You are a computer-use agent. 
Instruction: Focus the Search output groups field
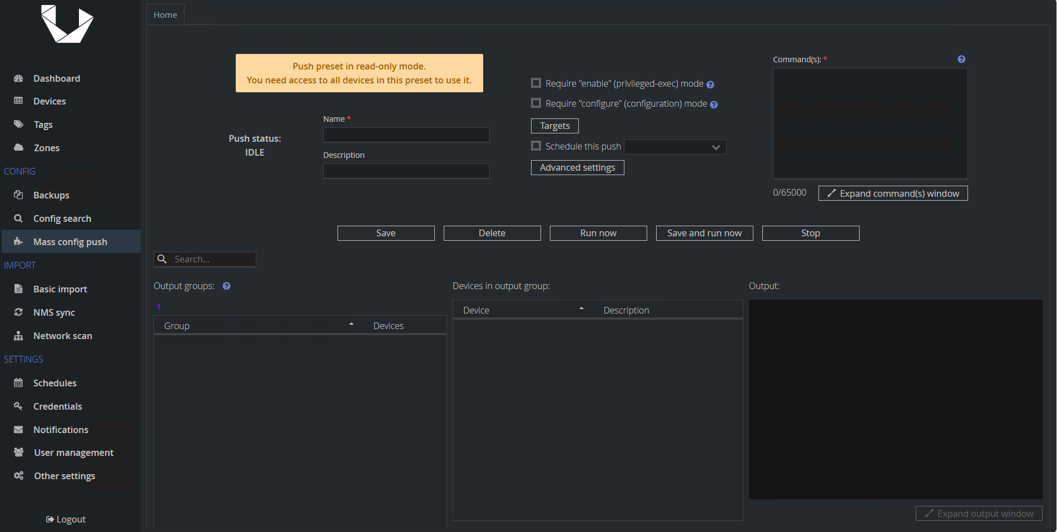(205, 259)
